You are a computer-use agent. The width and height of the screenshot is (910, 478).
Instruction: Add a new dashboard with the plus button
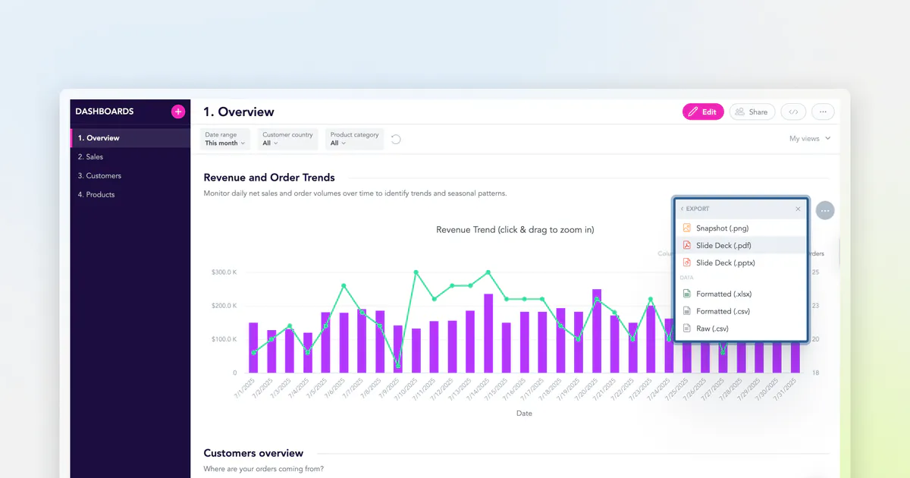[x=178, y=112]
